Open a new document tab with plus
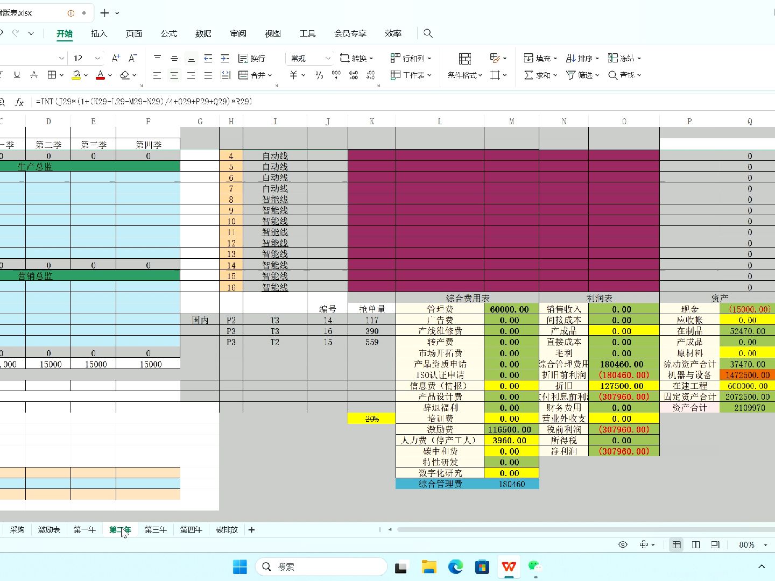Screen dimensions: 775x581 click(104, 13)
